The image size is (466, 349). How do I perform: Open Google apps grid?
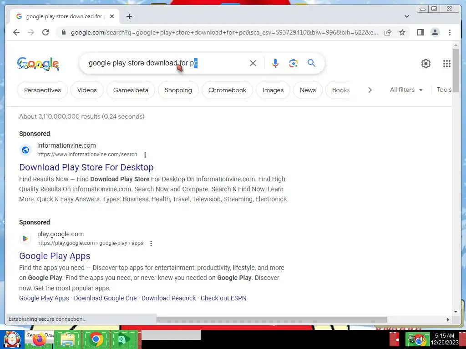(447, 64)
